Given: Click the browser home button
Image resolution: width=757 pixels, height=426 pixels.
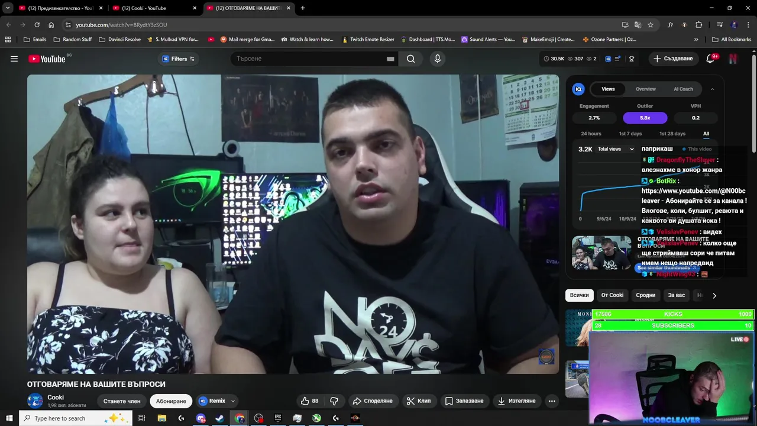Looking at the screenshot, I should click(x=51, y=25).
